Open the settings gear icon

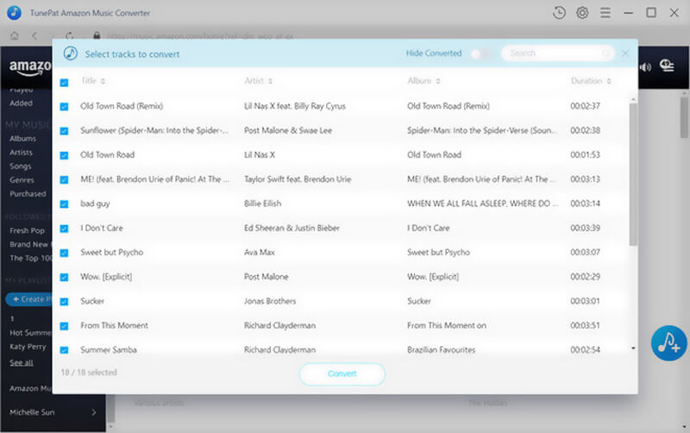point(582,13)
